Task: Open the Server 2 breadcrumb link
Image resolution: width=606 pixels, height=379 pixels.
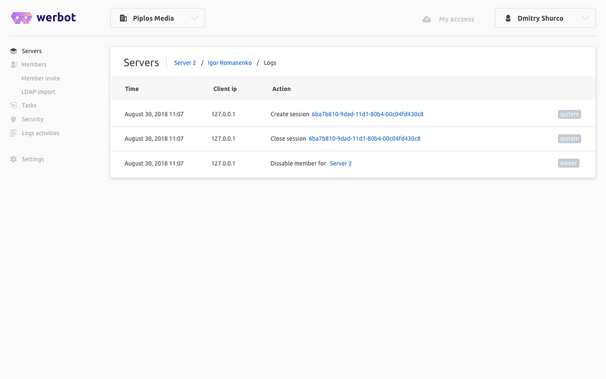Action: [185, 63]
